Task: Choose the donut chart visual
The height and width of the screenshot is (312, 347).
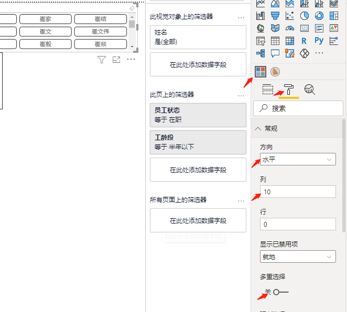Action: point(319,15)
